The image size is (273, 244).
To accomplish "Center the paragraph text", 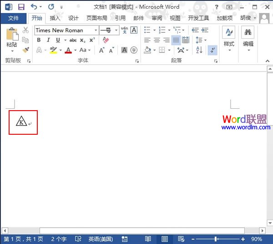I will [x=157, y=40].
